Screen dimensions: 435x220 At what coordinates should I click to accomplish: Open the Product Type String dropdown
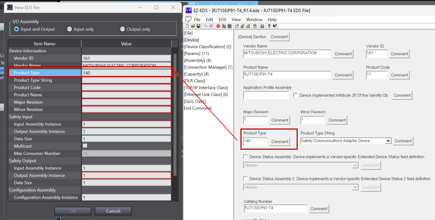[x=388, y=141]
